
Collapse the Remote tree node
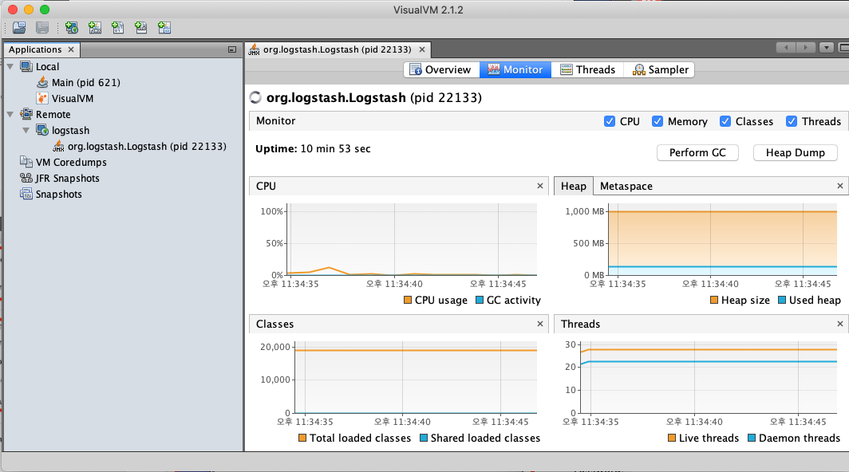(x=10, y=114)
